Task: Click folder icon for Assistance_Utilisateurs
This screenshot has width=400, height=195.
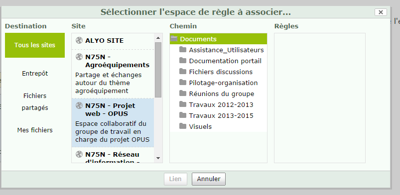Action: tap(183, 49)
